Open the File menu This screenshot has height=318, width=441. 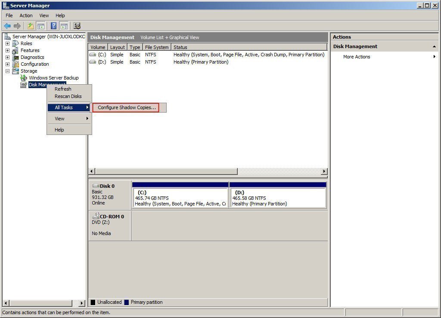click(x=9, y=15)
